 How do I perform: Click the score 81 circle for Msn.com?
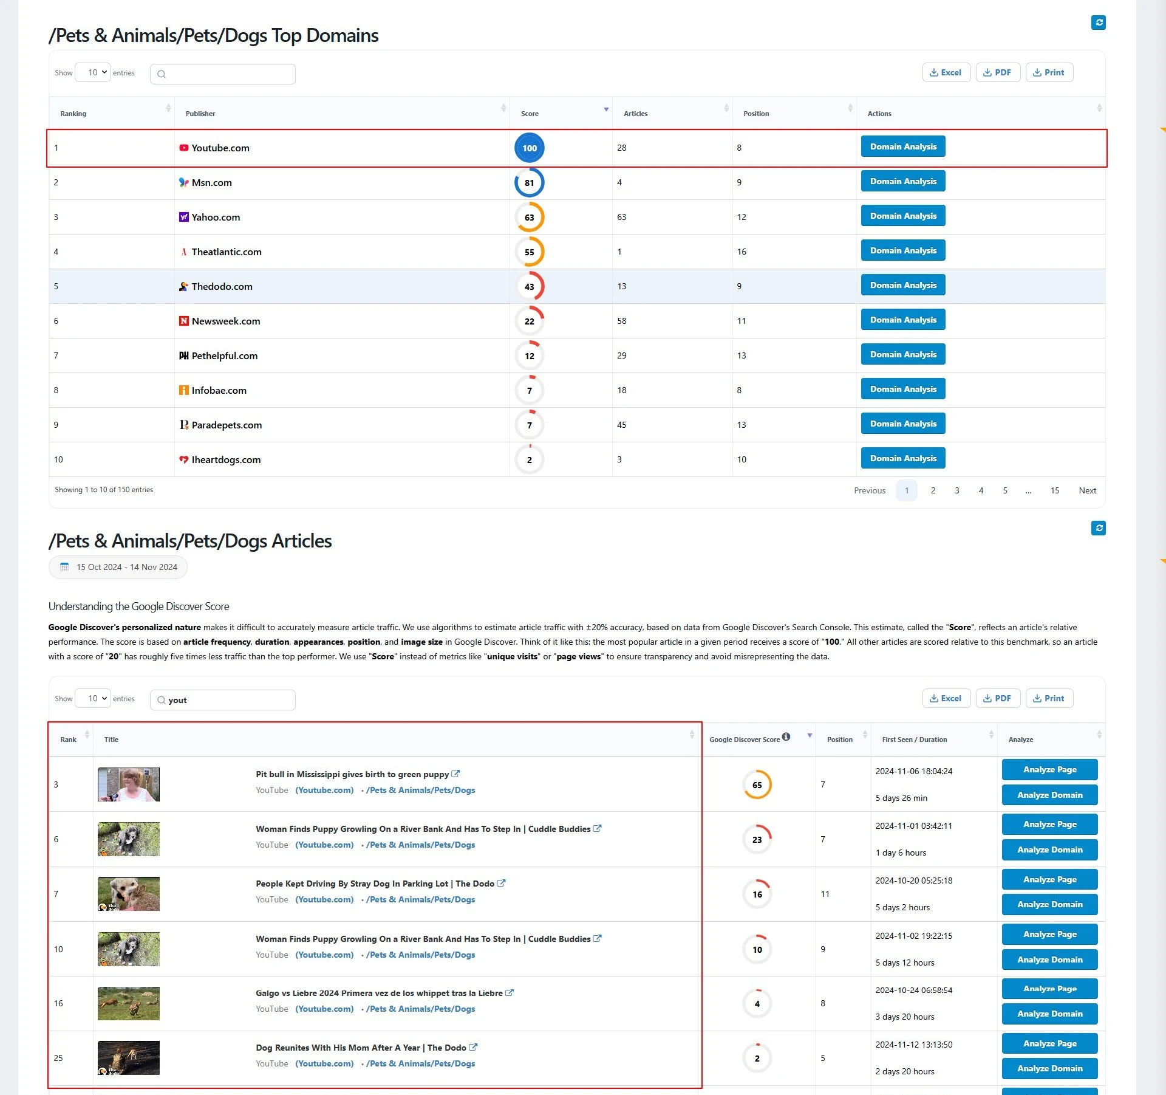(x=530, y=182)
